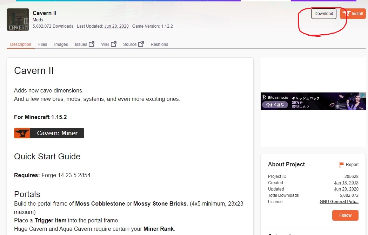The width and height of the screenshot is (368, 235).
Task: Click the ad choices icon on the banner
Action: 363,95
